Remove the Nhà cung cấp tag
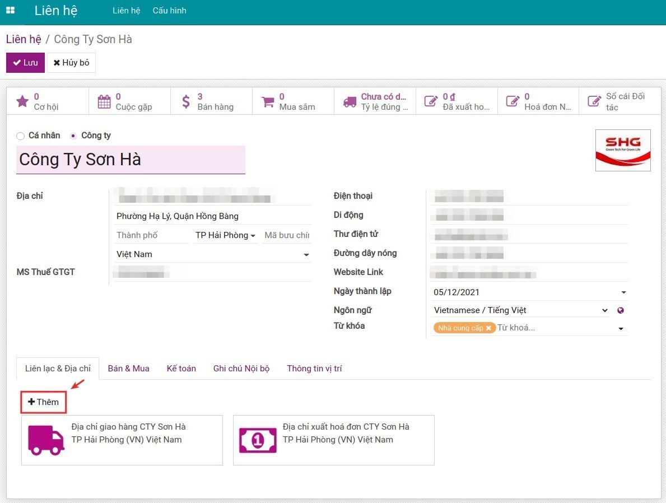 pos(488,328)
